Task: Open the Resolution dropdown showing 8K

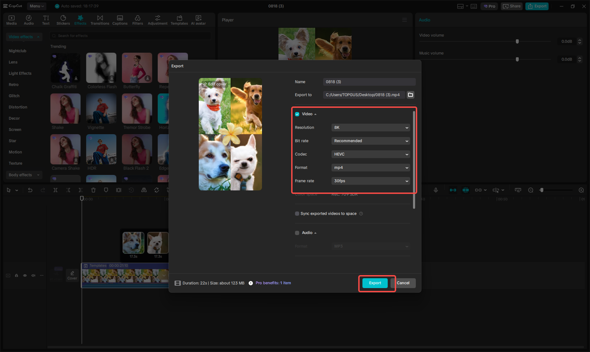Action: pyautogui.click(x=371, y=128)
